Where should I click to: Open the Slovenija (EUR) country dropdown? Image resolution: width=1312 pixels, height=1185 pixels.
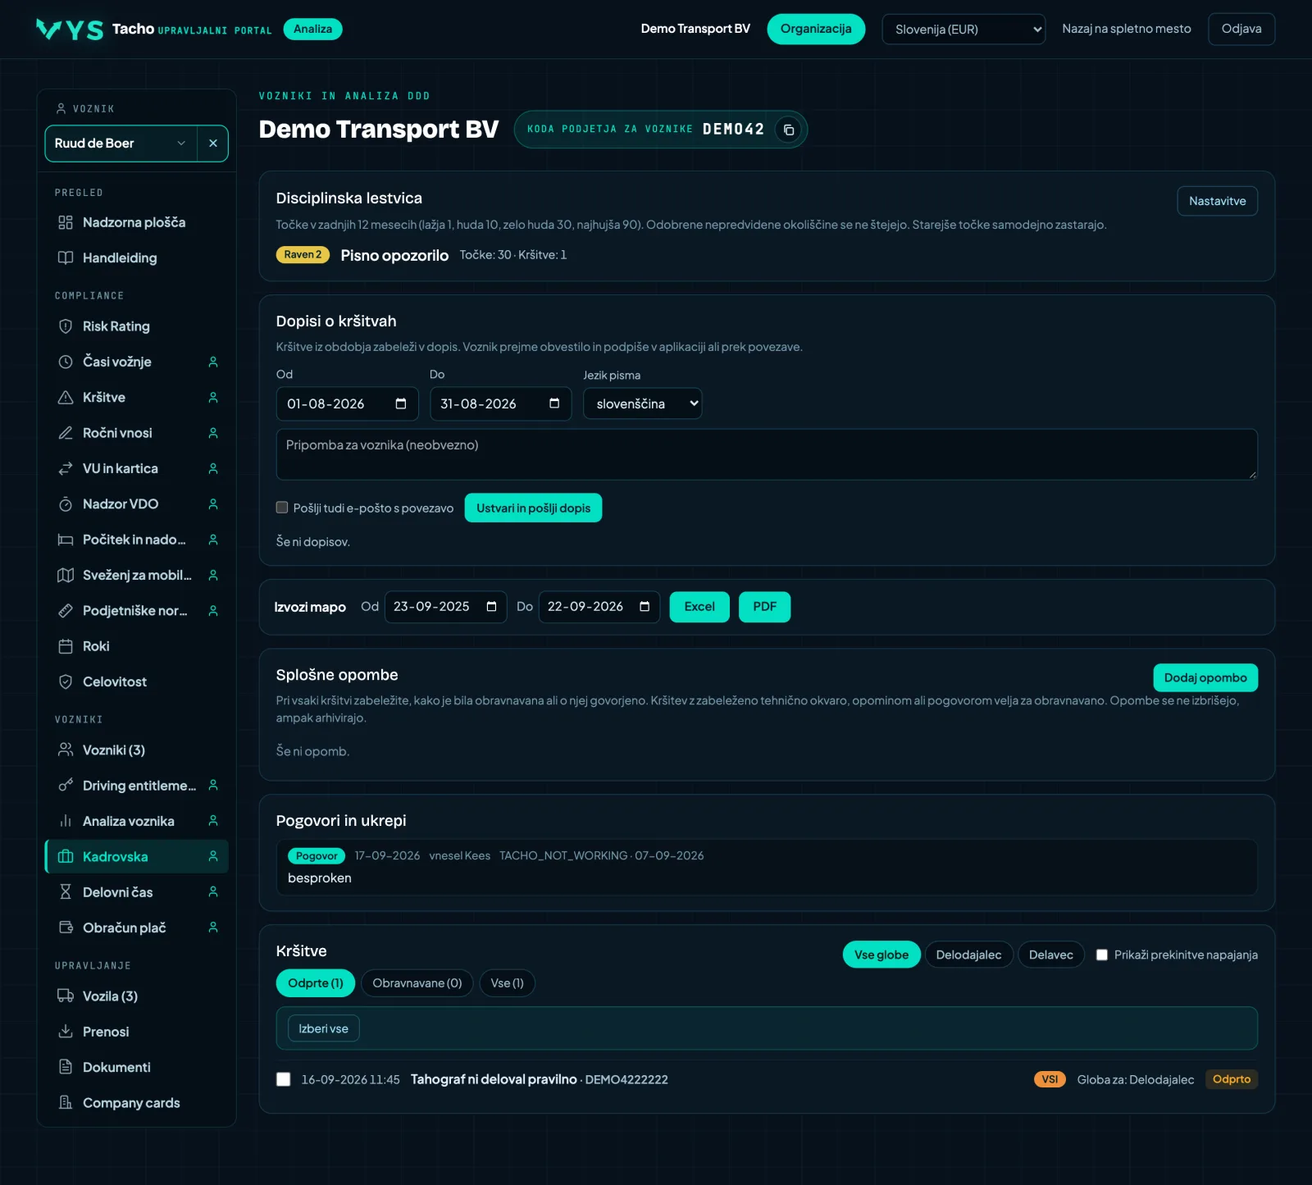(963, 30)
